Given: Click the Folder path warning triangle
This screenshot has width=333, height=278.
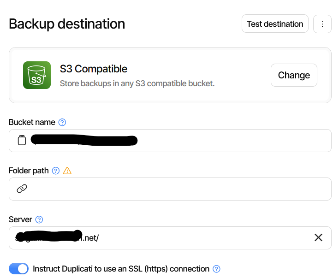Looking at the screenshot, I should [x=67, y=171].
